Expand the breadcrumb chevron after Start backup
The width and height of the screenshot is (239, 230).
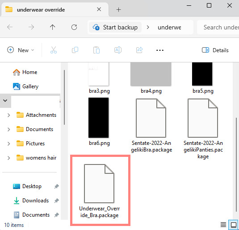(148, 27)
